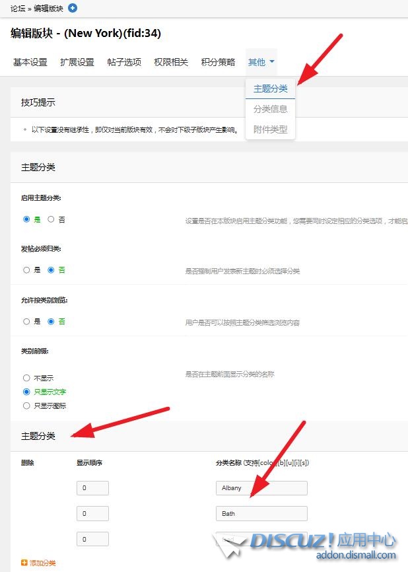Screen dimensions: 408x572
Task: Switch to the 积分策略 tab
Action: [x=218, y=62]
